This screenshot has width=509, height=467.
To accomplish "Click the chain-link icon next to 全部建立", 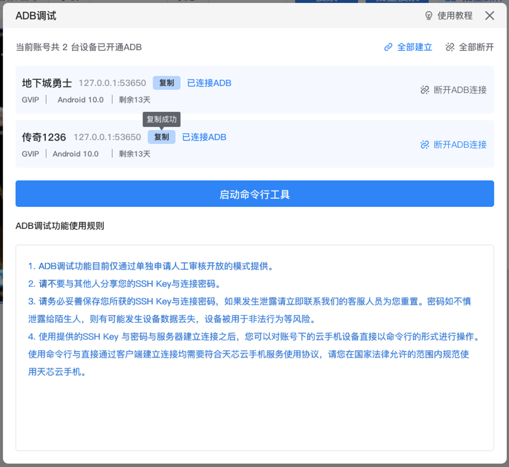I will [388, 47].
